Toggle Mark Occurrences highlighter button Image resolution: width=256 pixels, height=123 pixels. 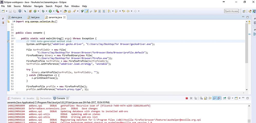click(x=86, y=11)
